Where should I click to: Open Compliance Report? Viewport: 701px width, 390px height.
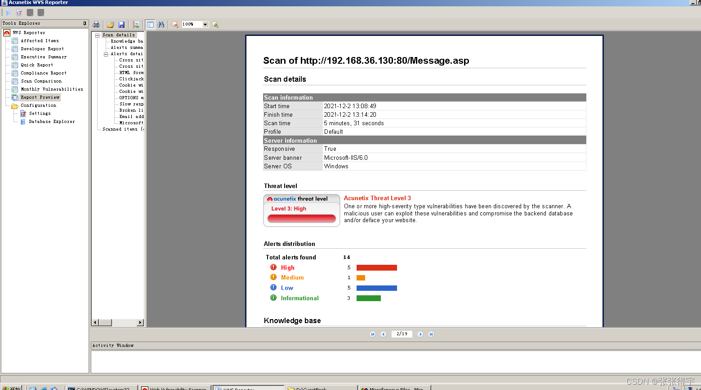(44, 73)
